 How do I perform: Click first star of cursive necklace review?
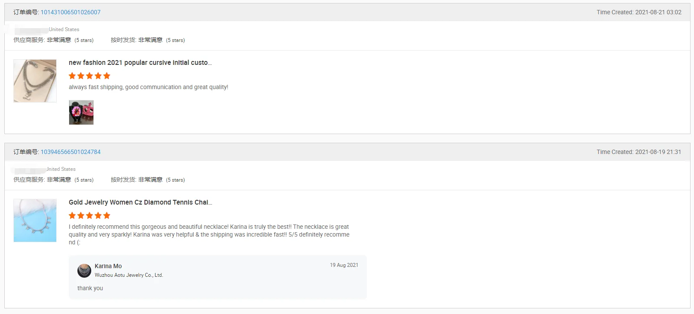pos(72,76)
